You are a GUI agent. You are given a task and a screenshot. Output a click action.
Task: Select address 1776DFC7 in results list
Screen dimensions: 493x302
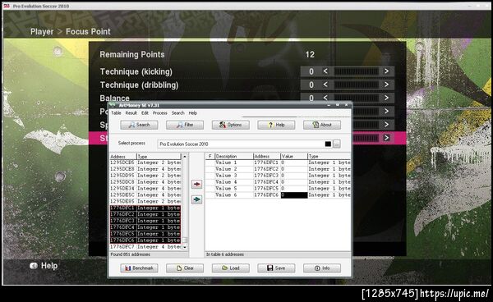(145, 247)
